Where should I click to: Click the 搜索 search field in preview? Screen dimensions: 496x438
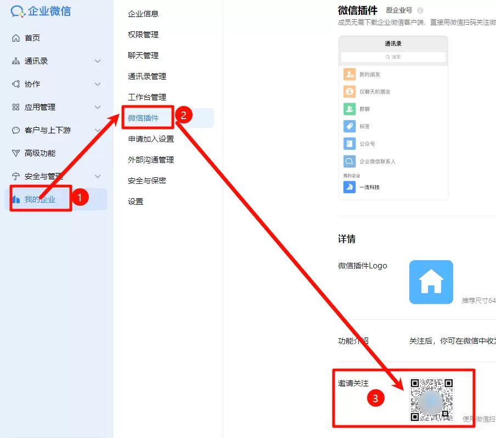[393, 57]
